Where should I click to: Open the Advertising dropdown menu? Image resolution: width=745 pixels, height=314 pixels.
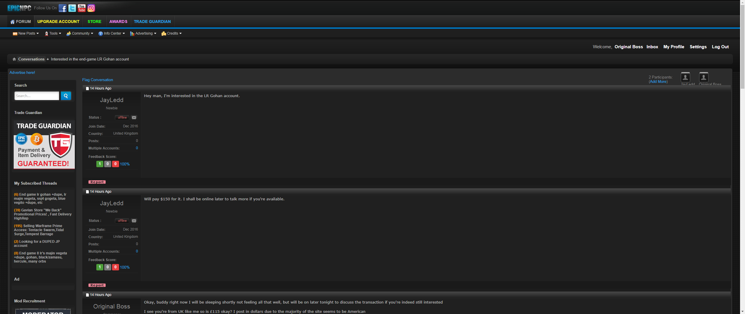click(x=143, y=33)
